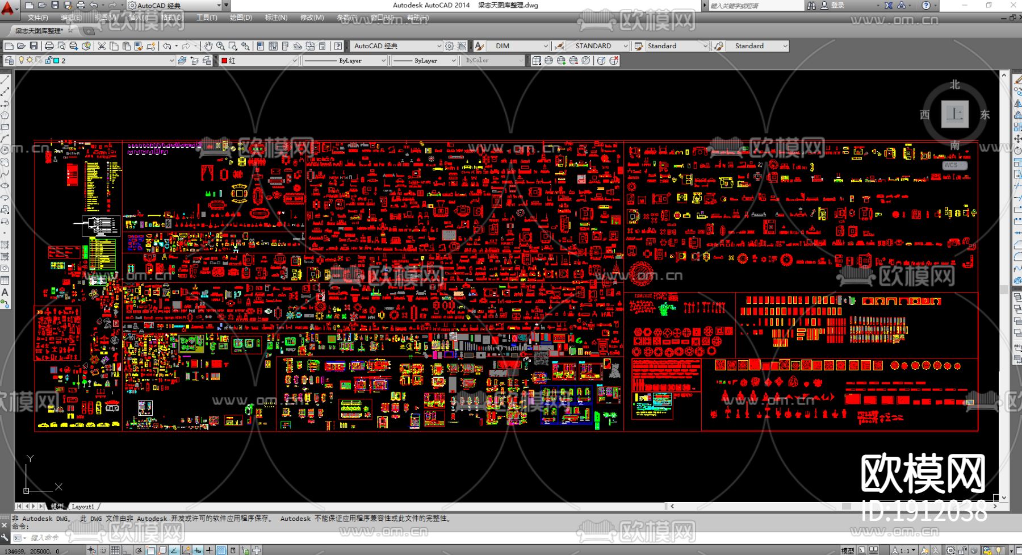Toggle the layer lock padlock icon

(x=48, y=60)
